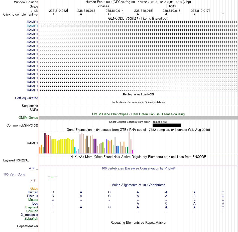This screenshot has height=232, width=238.
Task: Open 'Short Genetic Variants from dbSNP release 155' title
Action: [x=138, y=122]
